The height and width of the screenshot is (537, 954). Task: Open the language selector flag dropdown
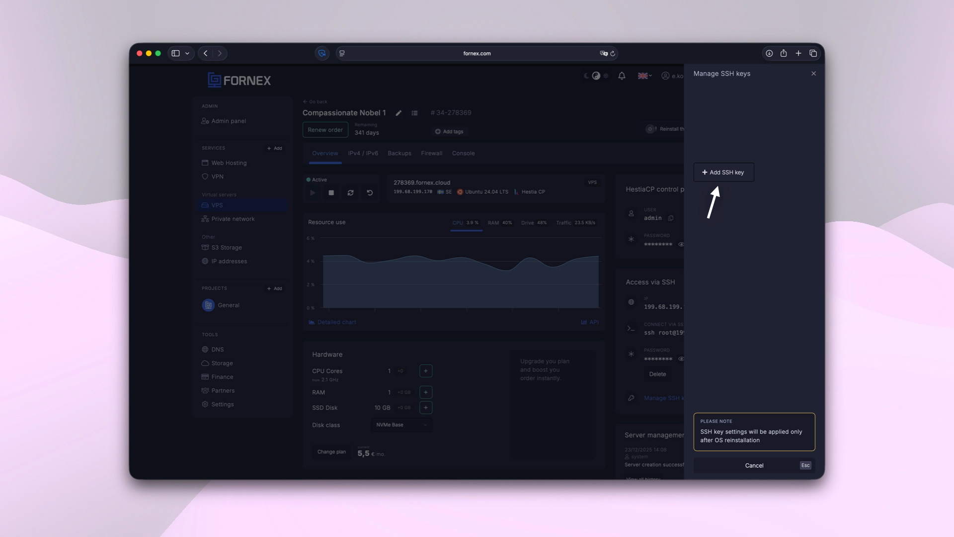click(x=644, y=76)
